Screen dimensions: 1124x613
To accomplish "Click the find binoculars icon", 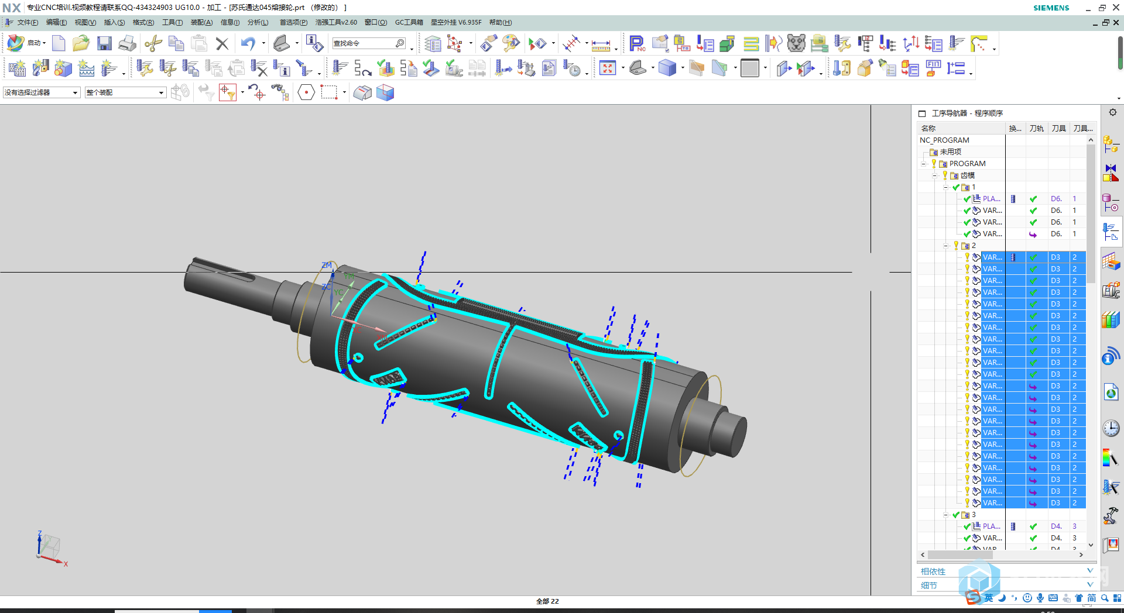I will coord(280,92).
